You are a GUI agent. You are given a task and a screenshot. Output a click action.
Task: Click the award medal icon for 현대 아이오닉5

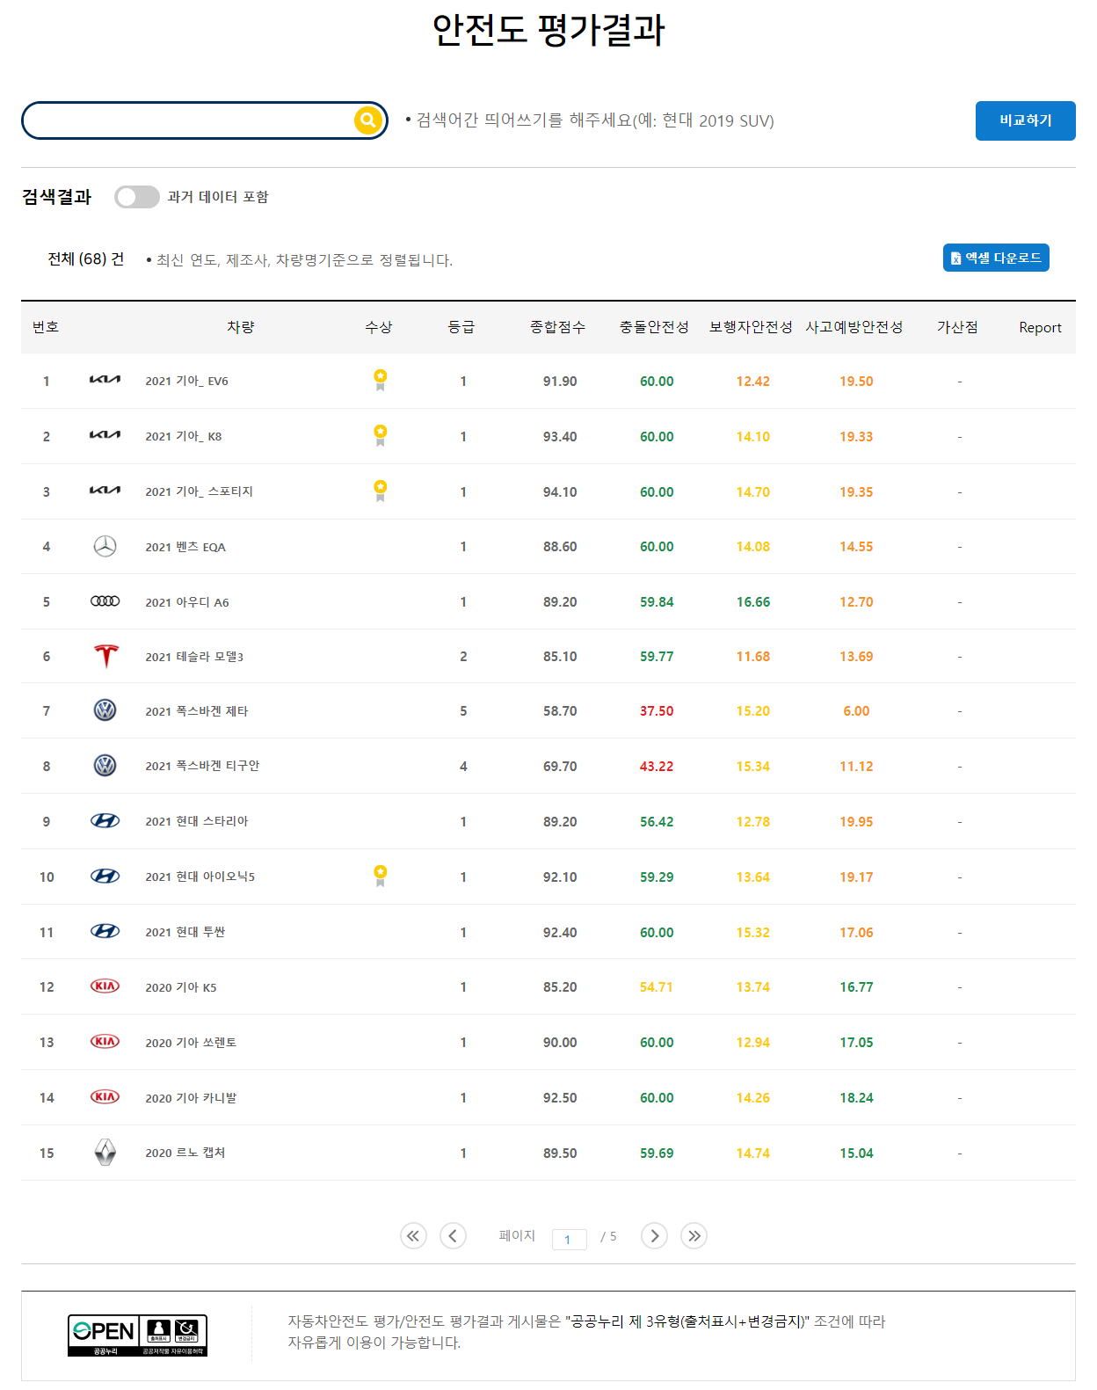[x=381, y=876]
